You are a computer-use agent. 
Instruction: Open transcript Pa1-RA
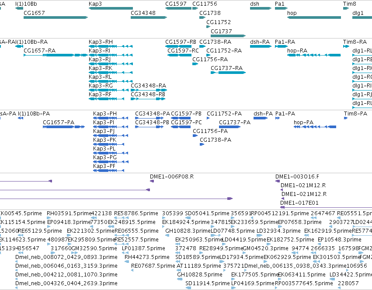click(x=285, y=42)
